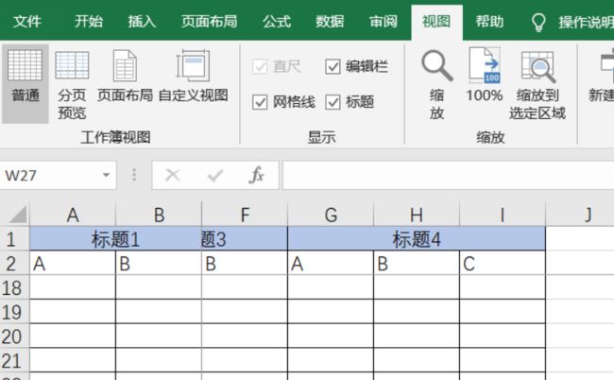
Task: Click the Enter checkmark in formula bar
Action: coord(215,175)
